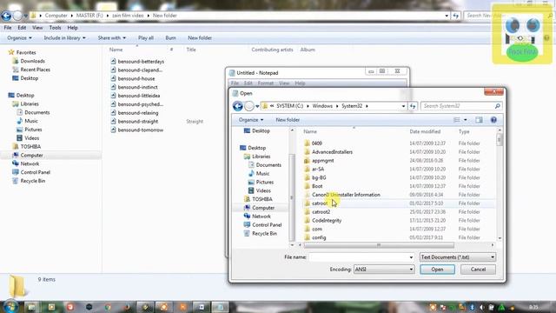The image size is (556, 313).
Task: Open the Edit menu in the Explorer window
Action: 22,27
